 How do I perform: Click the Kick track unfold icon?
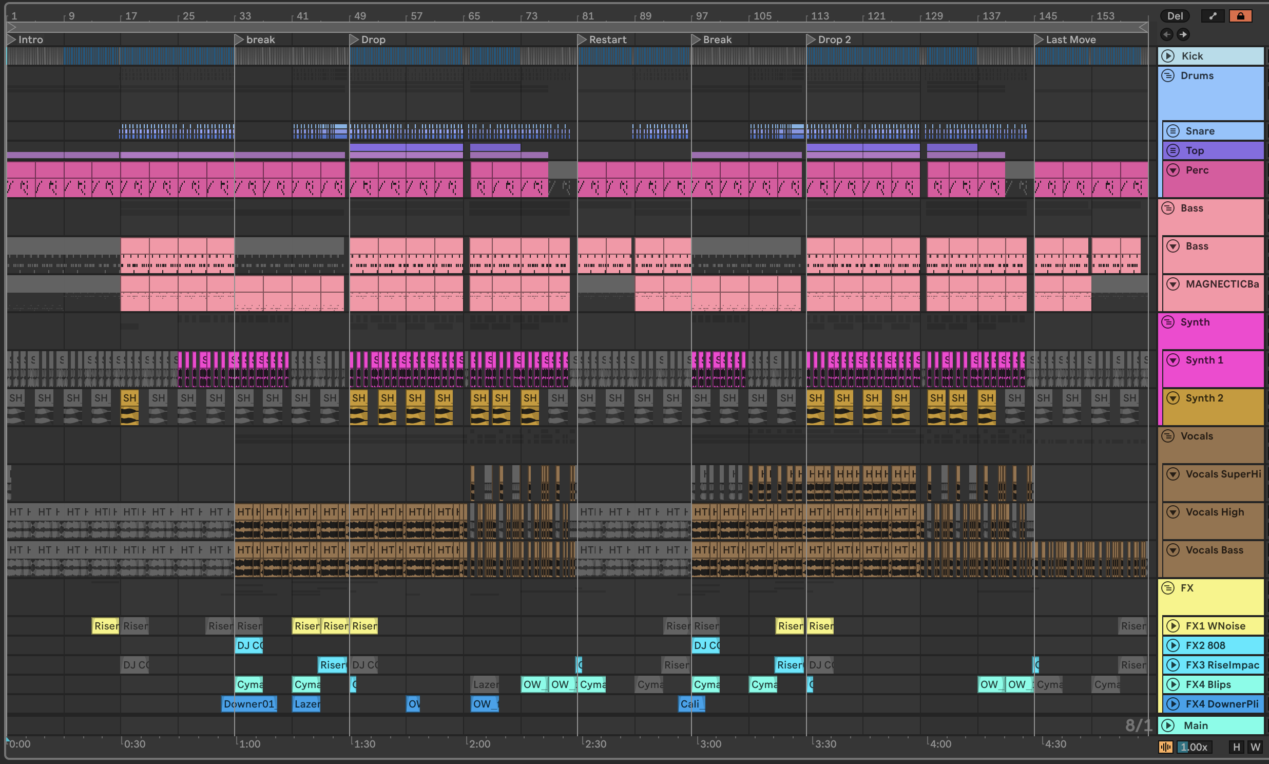click(1168, 55)
